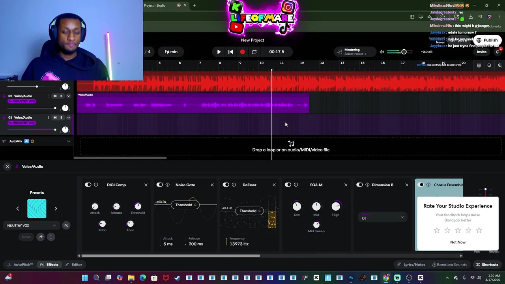Show DIGI Comp info
The width and height of the screenshot is (505, 284).
pos(96,185)
